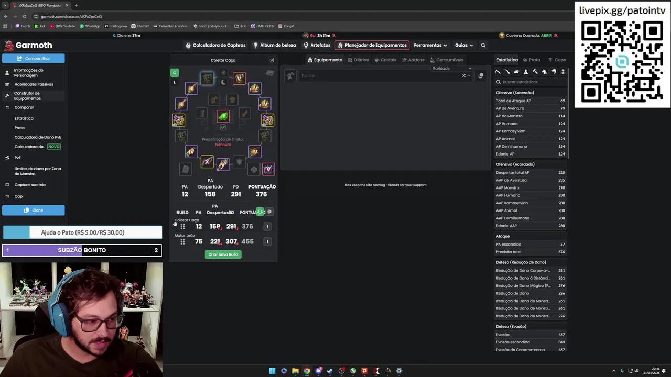Expand the Ferramentas menu
The width and height of the screenshot is (671, 377).
(430, 45)
